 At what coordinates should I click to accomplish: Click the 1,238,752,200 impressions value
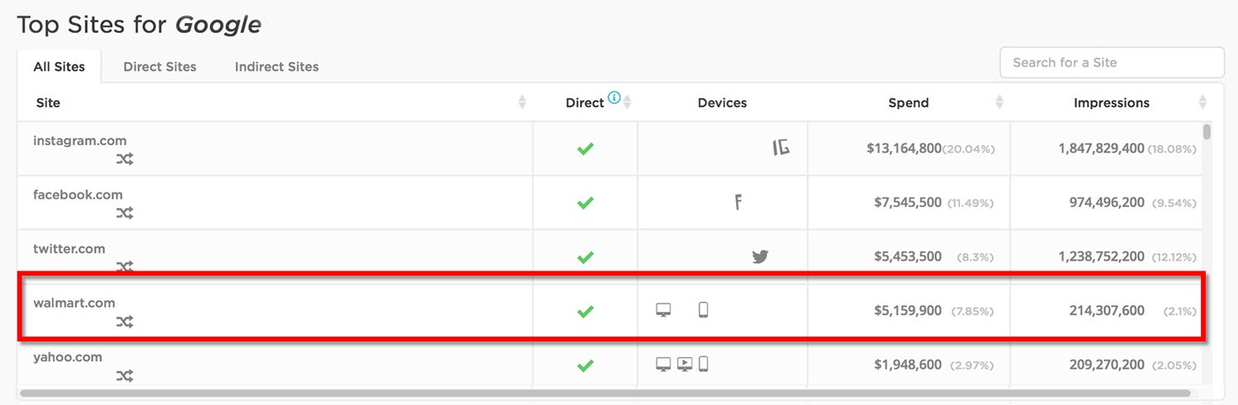1102,257
